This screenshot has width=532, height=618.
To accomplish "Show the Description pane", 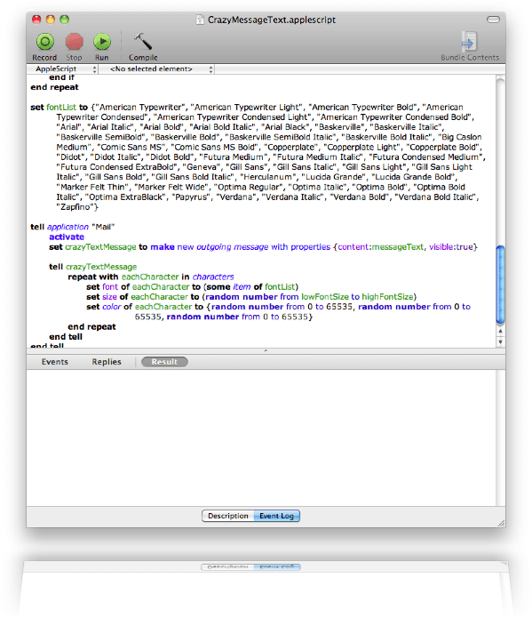I will 227,516.
